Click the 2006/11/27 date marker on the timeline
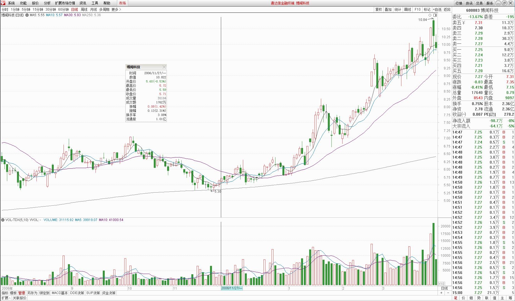 point(232,288)
